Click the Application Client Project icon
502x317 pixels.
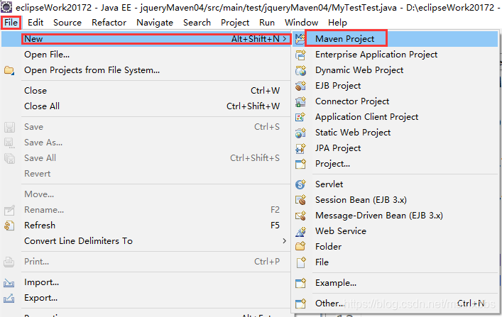coord(300,117)
